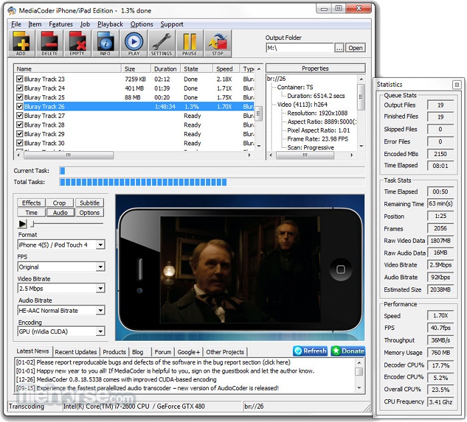Switch to the Recent Updates tab
The image size is (467, 422).
76,352
